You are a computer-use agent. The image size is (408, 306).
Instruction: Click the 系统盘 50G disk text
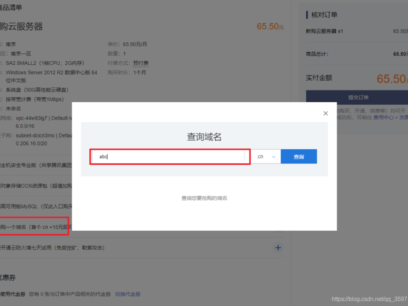37,90
